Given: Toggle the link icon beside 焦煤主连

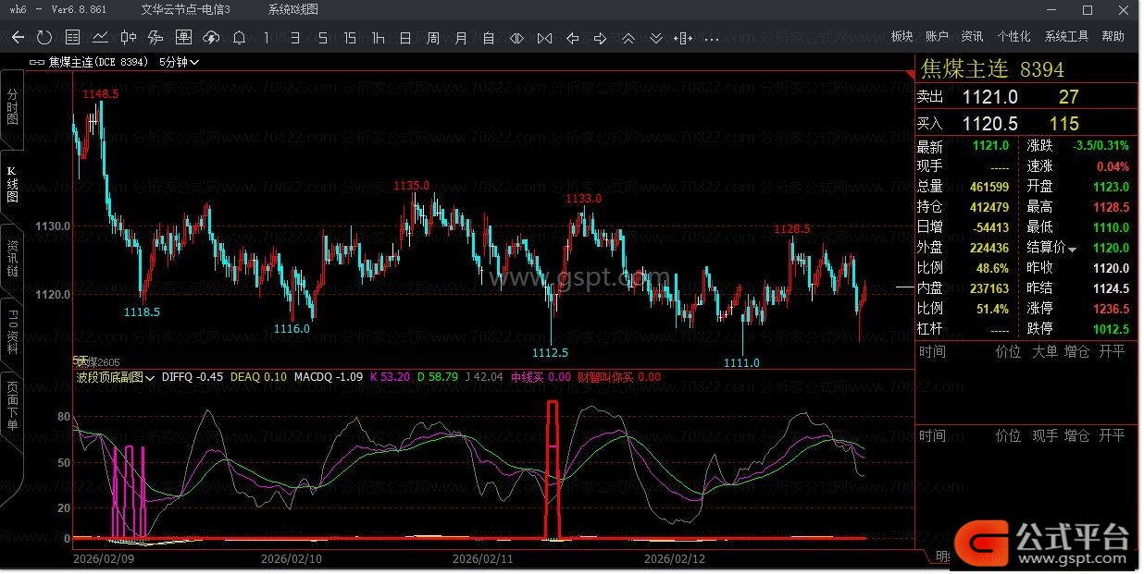Looking at the screenshot, I should pyautogui.click(x=37, y=63).
